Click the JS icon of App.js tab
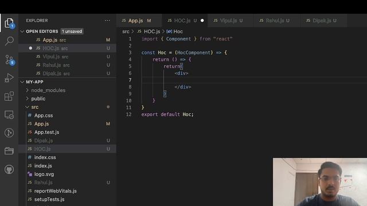 124,21
